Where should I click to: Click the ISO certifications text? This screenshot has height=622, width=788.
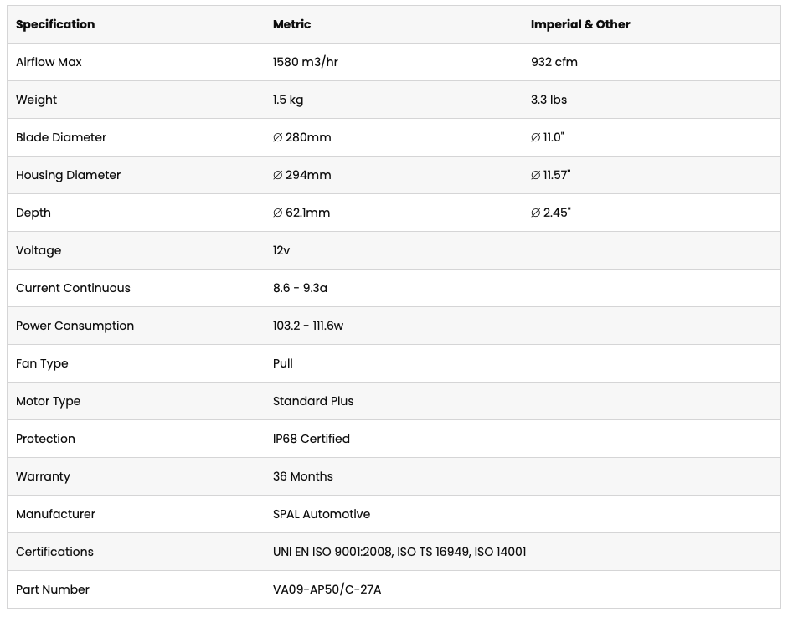pos(399,552)
